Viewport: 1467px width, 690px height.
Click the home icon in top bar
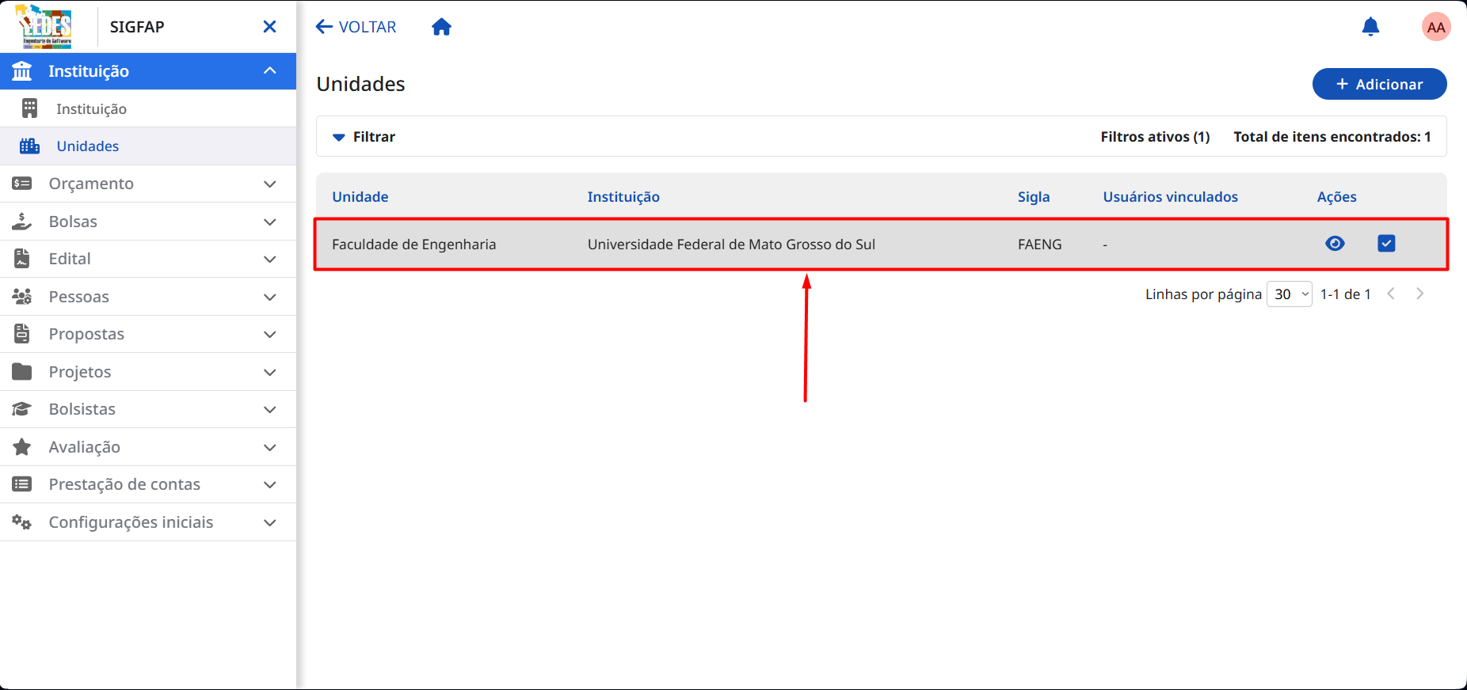click(x=441, y=27)
